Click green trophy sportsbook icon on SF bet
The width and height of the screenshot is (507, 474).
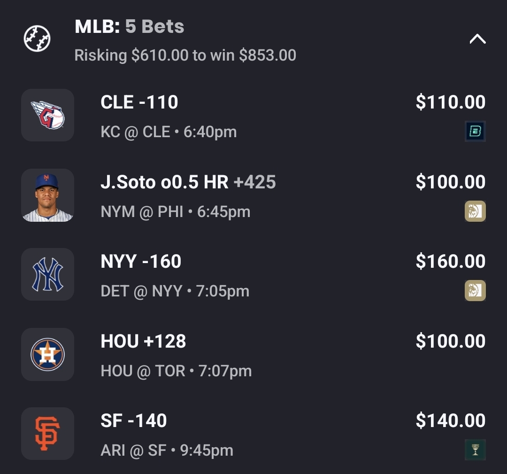point(475,450)
